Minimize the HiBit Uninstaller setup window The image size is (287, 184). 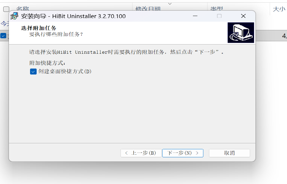point(195,16)
